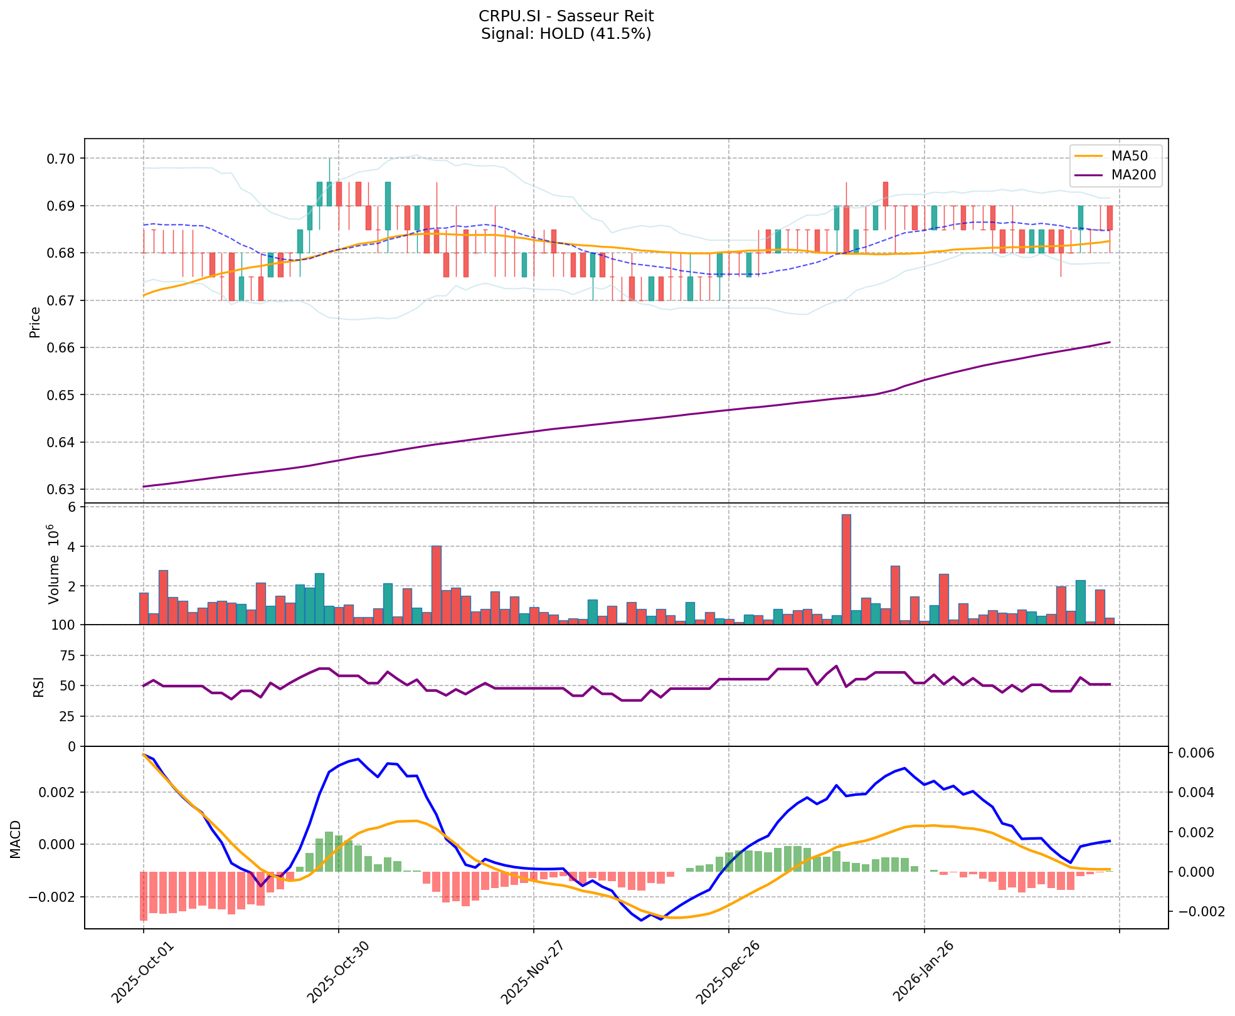This screenshot has width=1235, height=1016.
Task: Click the purple MA200 legend line swatch
Action: coord(1089,176)
